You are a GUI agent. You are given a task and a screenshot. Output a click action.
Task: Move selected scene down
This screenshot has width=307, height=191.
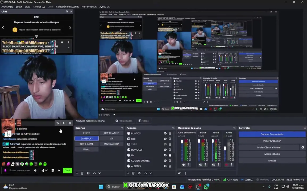point(100,173)
